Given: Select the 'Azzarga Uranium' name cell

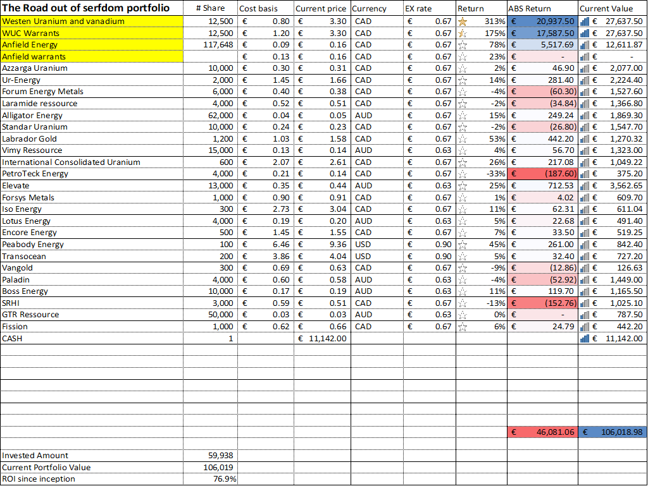Looking at the screenshot, I should pos(92,68).
